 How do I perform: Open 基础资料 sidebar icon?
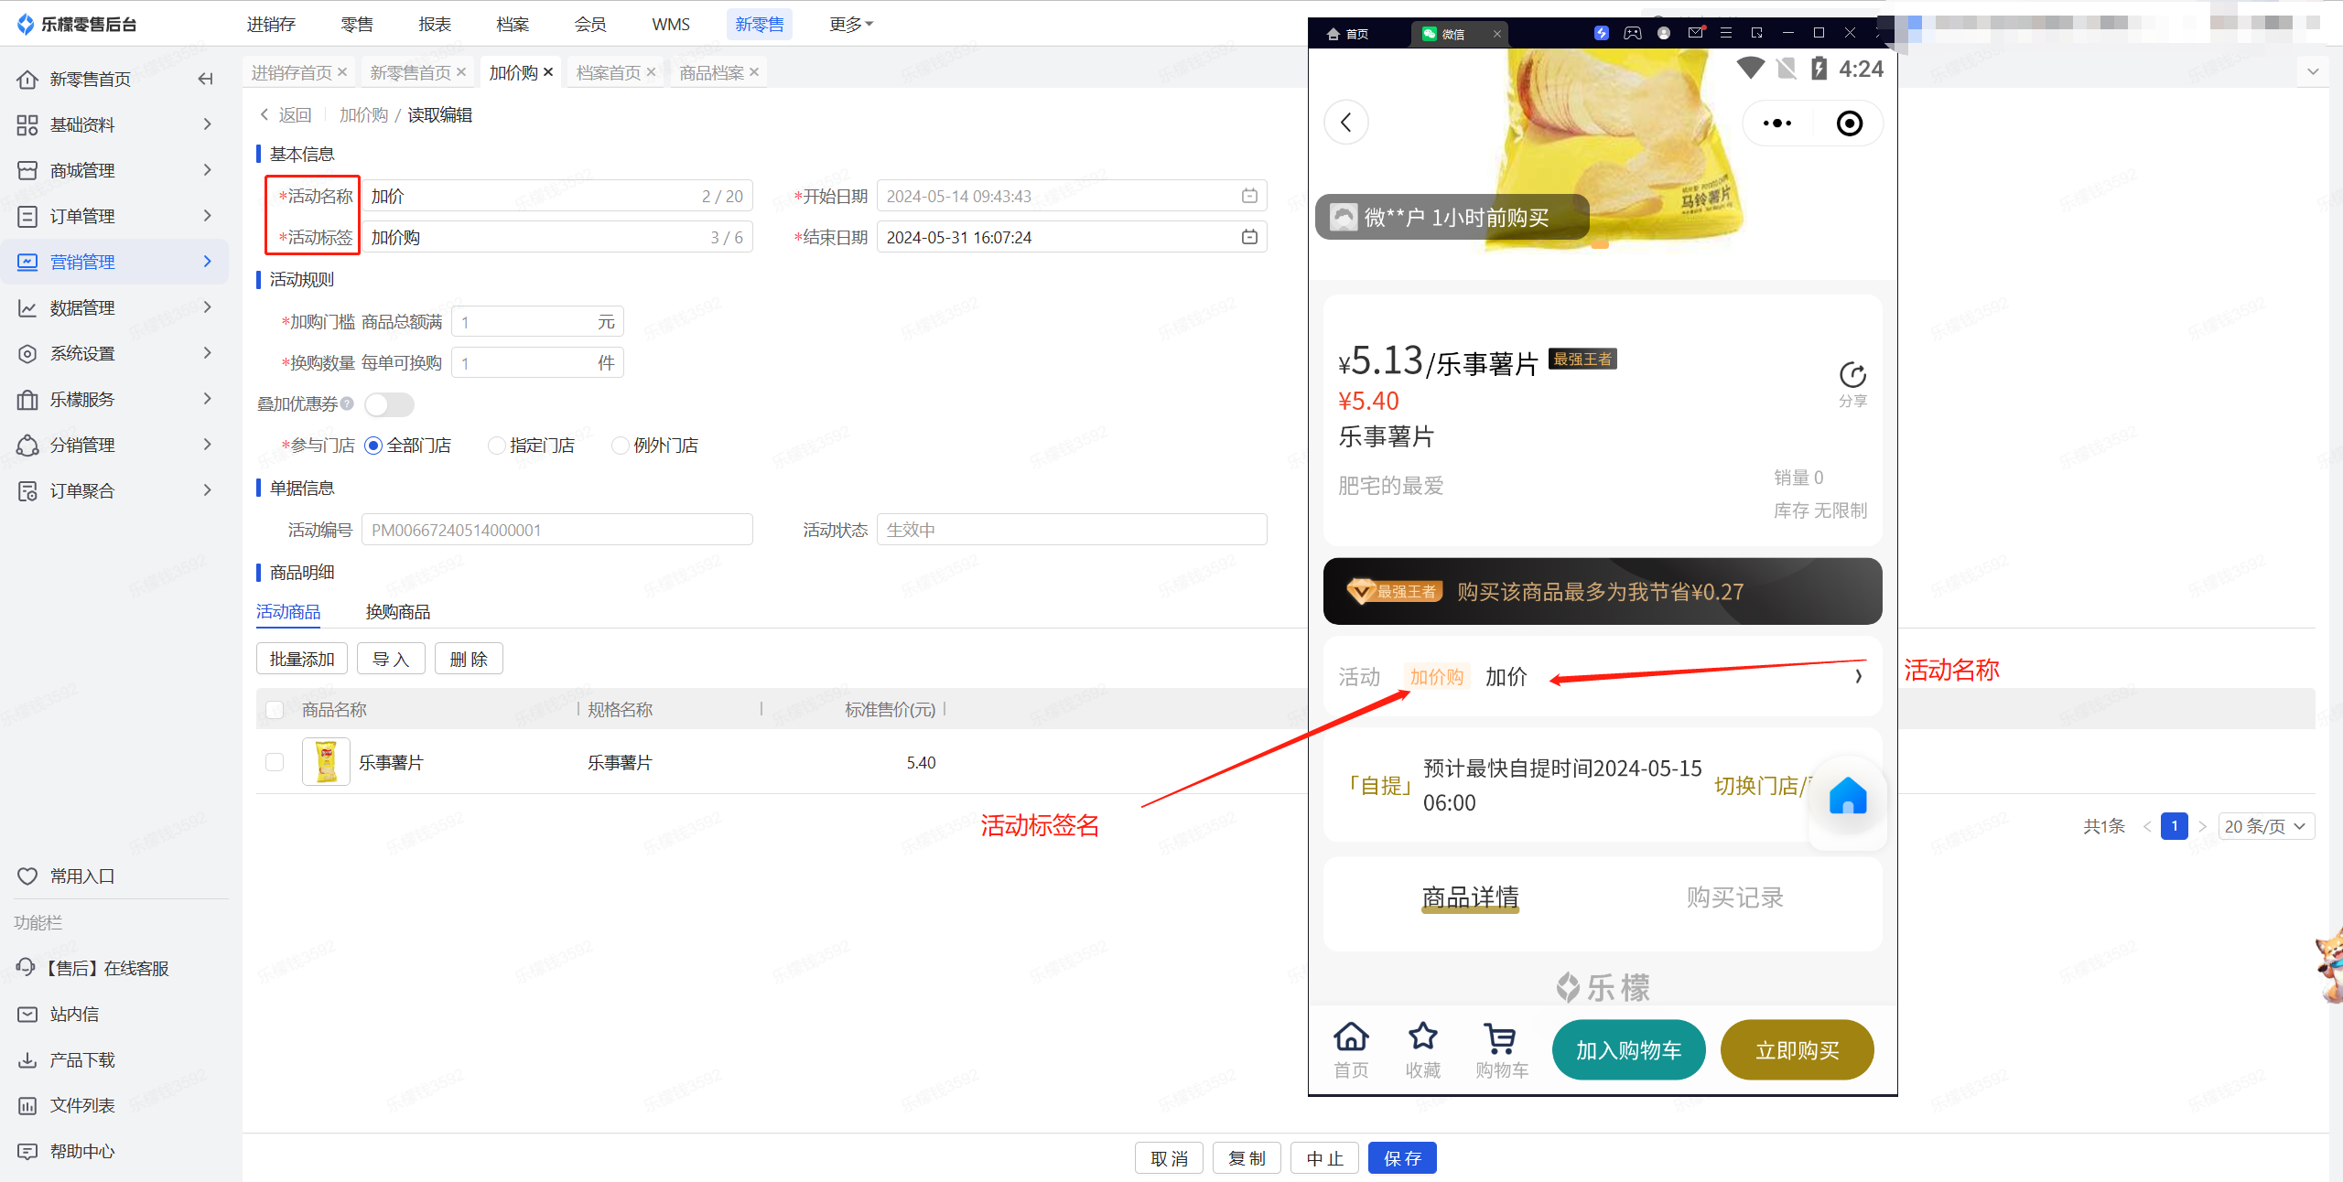coord(27,125)
